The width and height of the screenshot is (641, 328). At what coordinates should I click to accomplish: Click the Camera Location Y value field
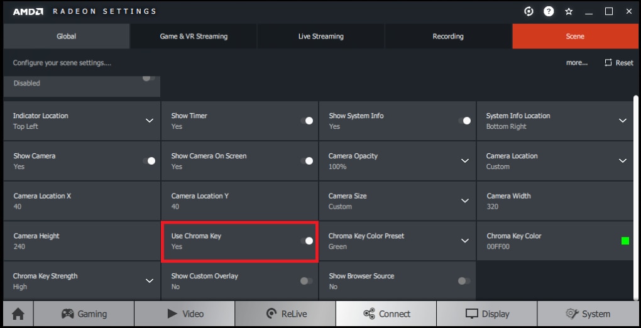click(x=239, y=201)
